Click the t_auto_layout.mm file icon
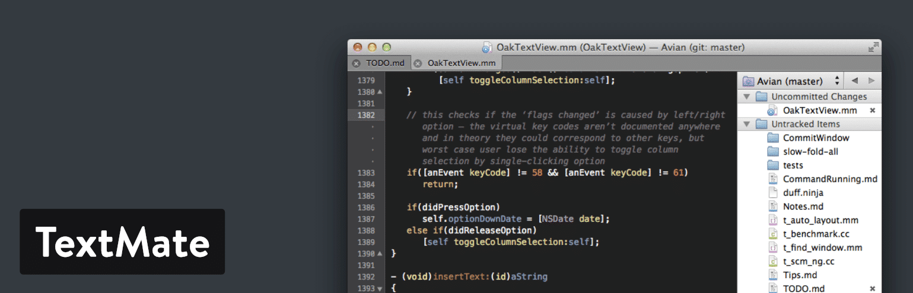The height and width of the screenshot is (293, 913). click(772, 220)
